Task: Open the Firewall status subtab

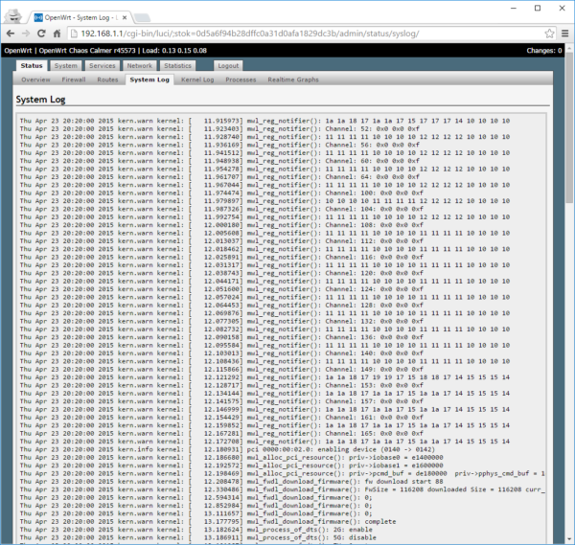Action: [74, 79]
